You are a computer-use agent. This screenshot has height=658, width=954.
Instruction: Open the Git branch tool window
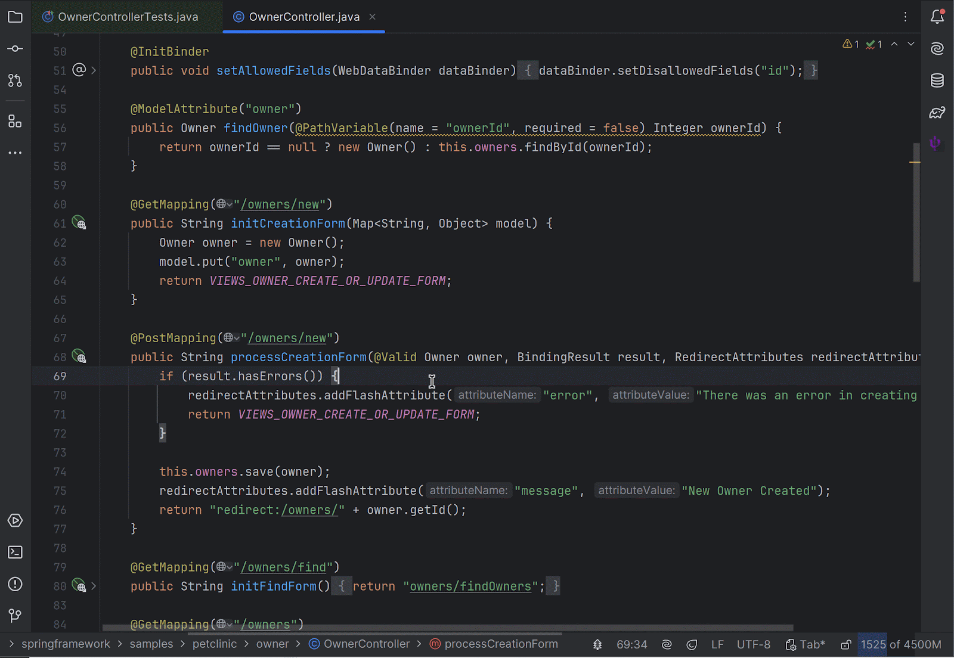click(x=15, y=615)
